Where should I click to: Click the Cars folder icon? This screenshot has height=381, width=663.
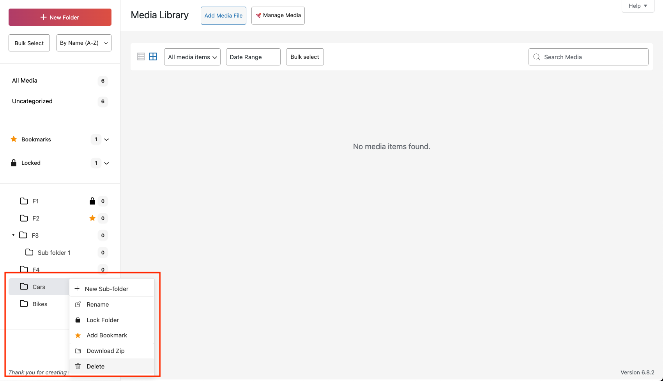point(23,286)
